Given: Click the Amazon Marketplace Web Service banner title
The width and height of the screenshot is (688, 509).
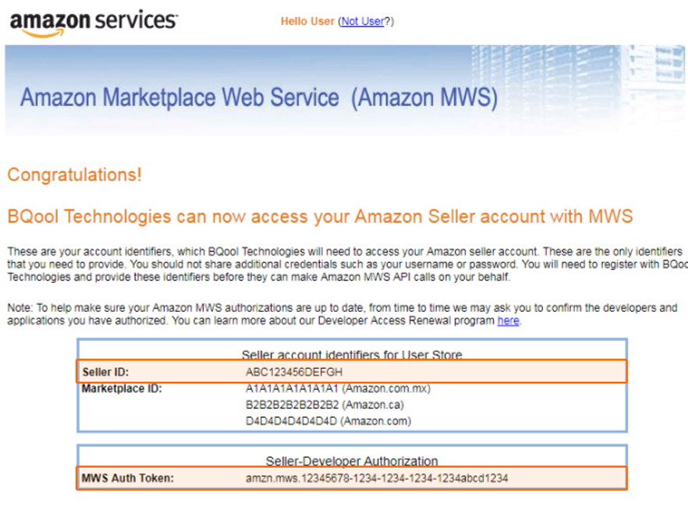Looking at the screenshot, I should coord(259,97).
